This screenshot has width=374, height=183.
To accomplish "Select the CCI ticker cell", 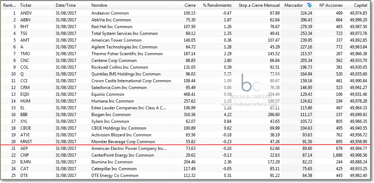I will [x=24, y=81].
